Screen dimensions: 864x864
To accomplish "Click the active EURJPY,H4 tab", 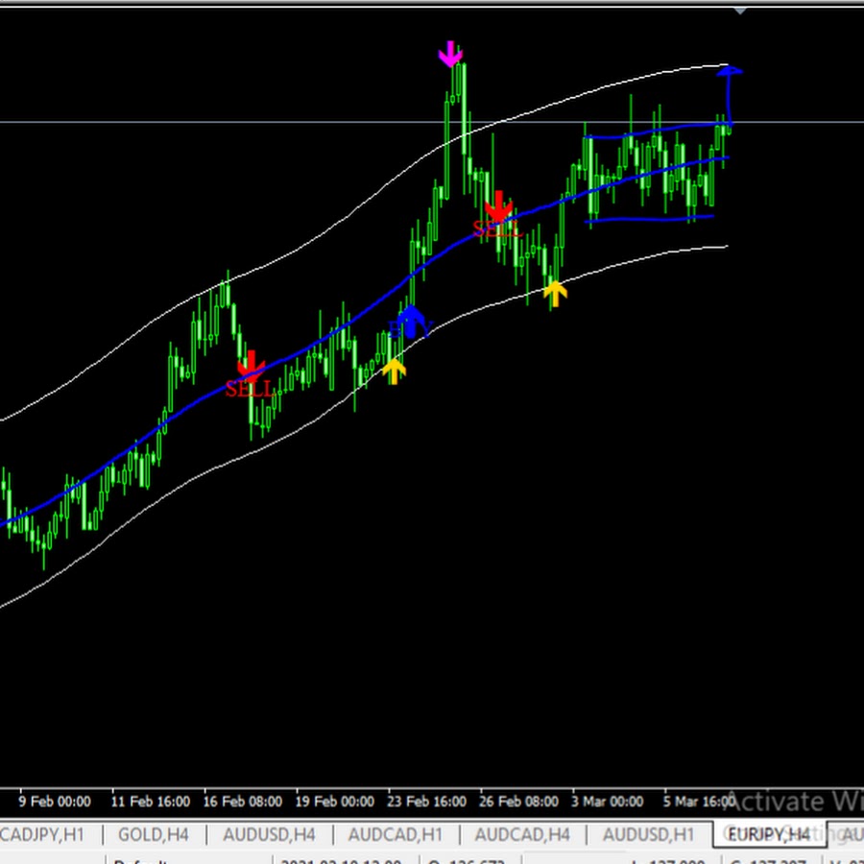I will (768, 834).
